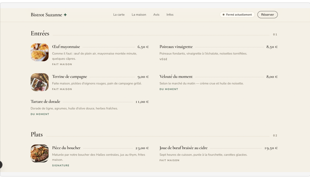Image resolution: width=310 pixels, height=178 pixels.
Task: Click the VÉGÉ tag under Poireaux vinaigrette
Action: [x=163, y=59]
